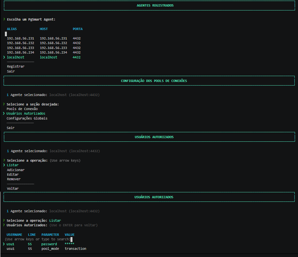This screenshot has height=257, width=298.
Task: Click host cell 192.168.56.233
Action: click(x=54, y=48)
